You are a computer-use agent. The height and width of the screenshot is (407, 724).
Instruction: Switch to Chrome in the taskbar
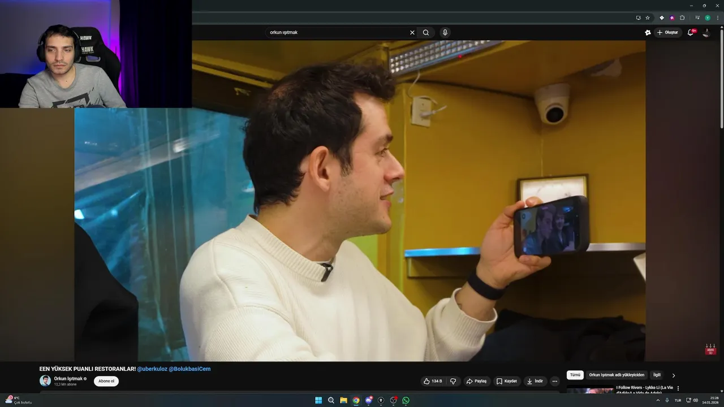click(x=356, y=400)
